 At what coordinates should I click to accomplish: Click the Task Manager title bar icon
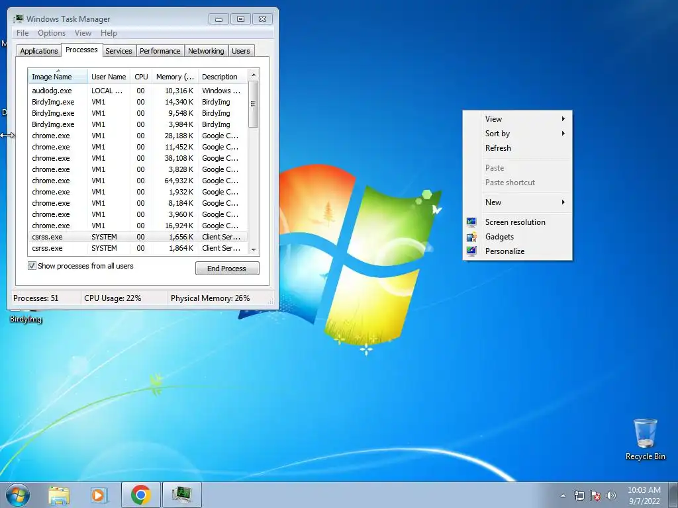pos(18,19)
